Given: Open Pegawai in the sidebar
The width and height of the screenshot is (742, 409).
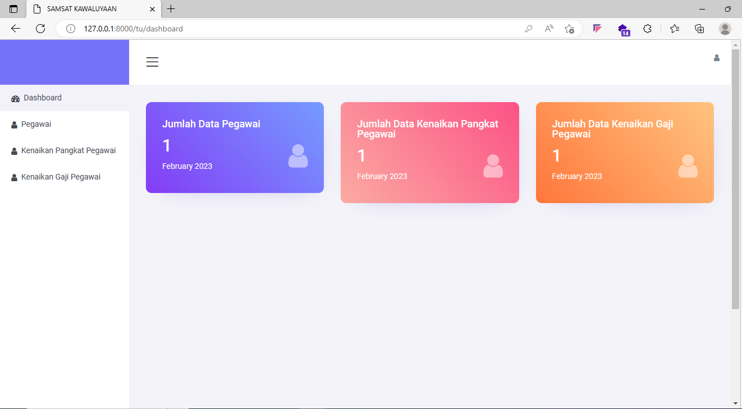Looking at the screenshot, I should 36,125.
